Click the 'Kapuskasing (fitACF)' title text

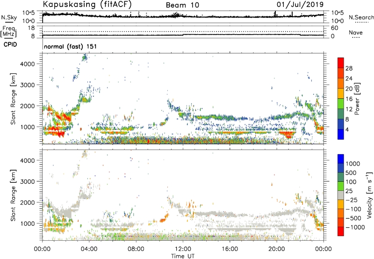click(x=87, y=4)
